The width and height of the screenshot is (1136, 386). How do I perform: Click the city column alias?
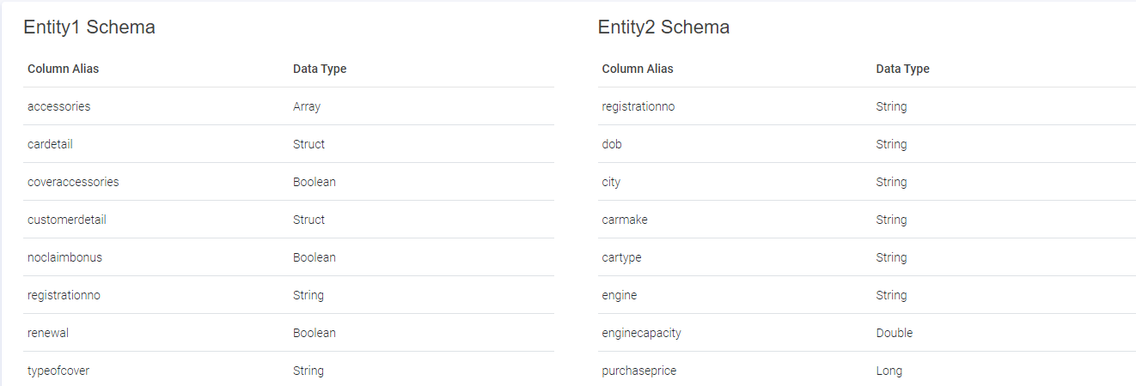[x=611, y=182]
